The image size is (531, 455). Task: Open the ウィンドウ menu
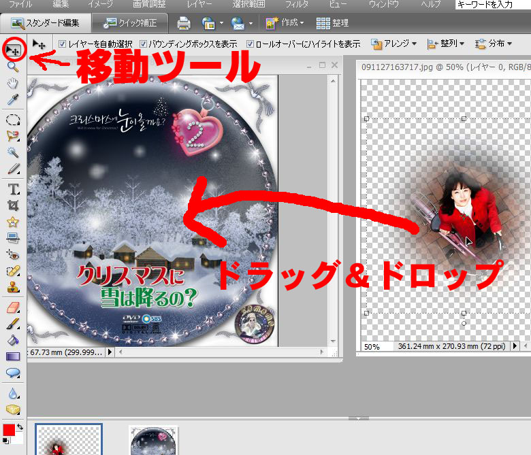(x=384, y=4)
